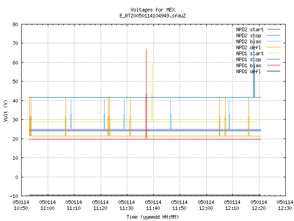Click the "NPD1 defl" legend label
This screenshot has height=221, width=294.
(x=249, y=72)
